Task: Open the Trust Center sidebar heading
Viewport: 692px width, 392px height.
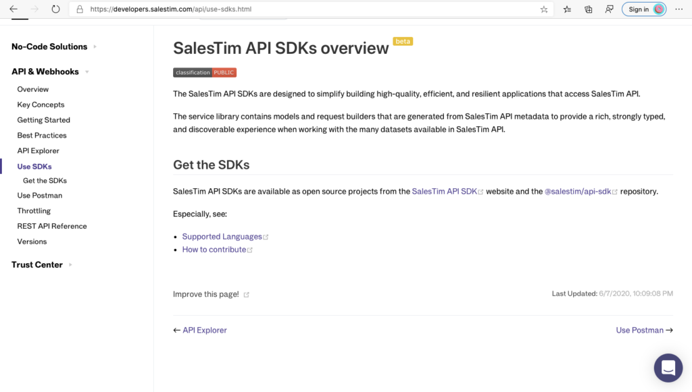Action: pos(37,264)
